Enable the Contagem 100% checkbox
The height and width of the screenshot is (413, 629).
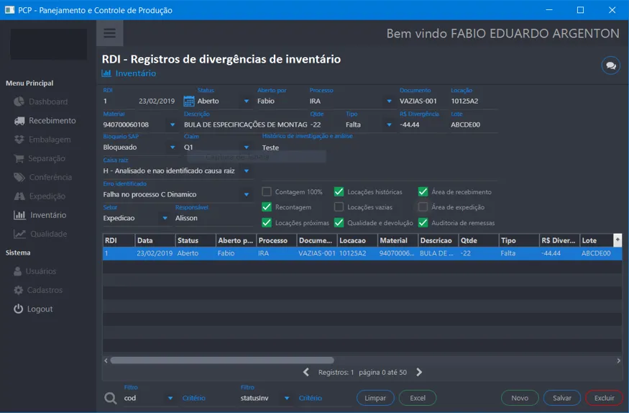click(267, 192)
